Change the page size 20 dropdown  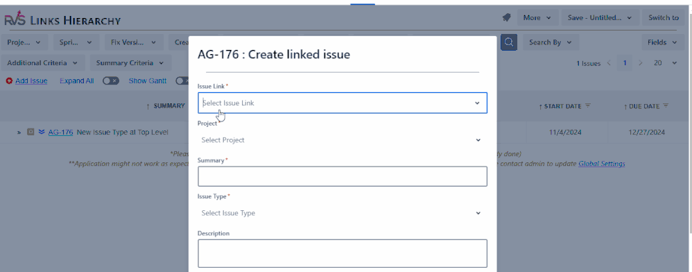point(665,63)
